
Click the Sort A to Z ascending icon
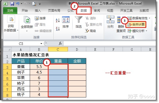57,20
